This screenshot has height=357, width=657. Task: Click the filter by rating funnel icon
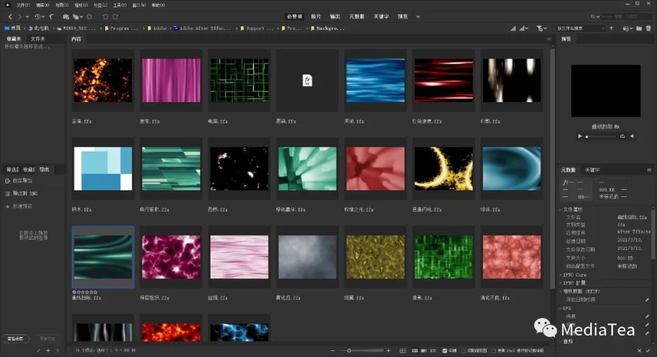pyautogui.click(x=540, y=28)
